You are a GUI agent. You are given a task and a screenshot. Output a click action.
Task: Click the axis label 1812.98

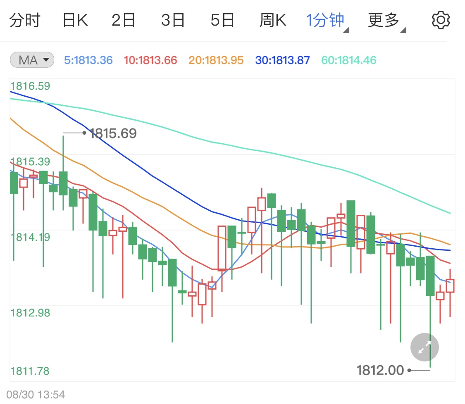coord(30,313)
